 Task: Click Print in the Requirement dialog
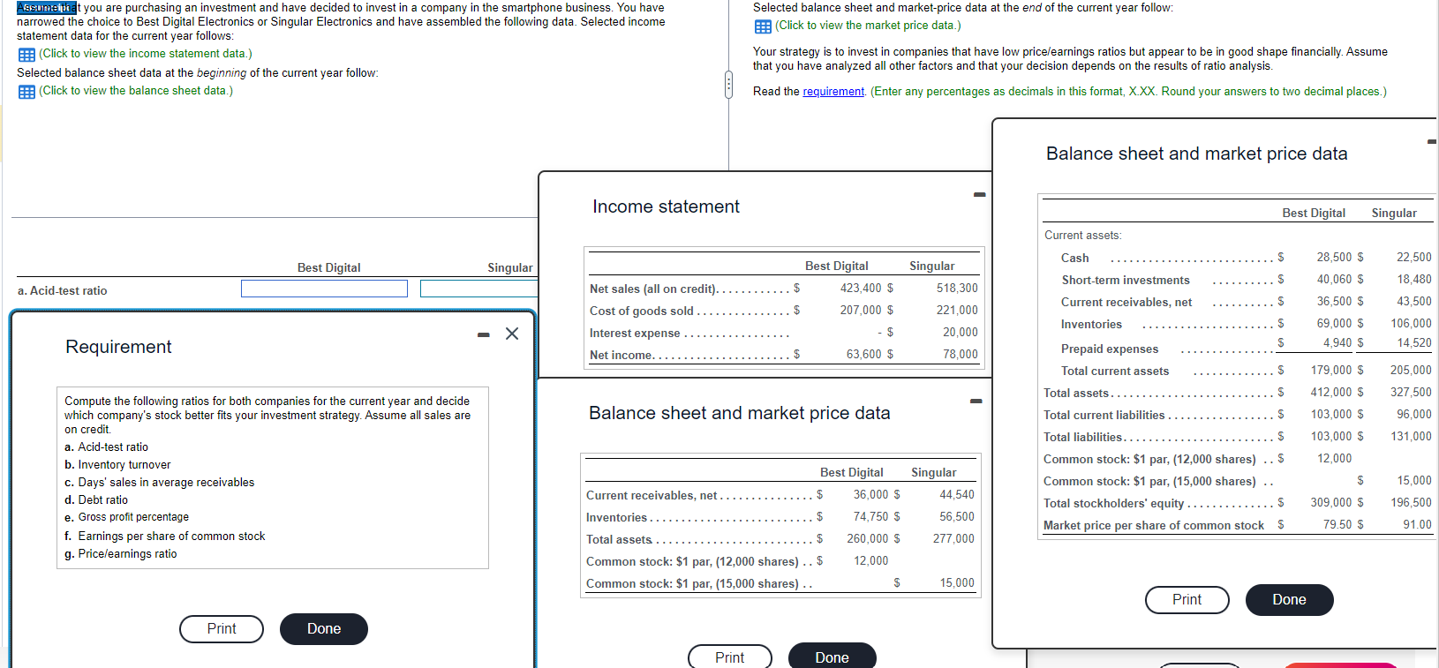[222, 629]
